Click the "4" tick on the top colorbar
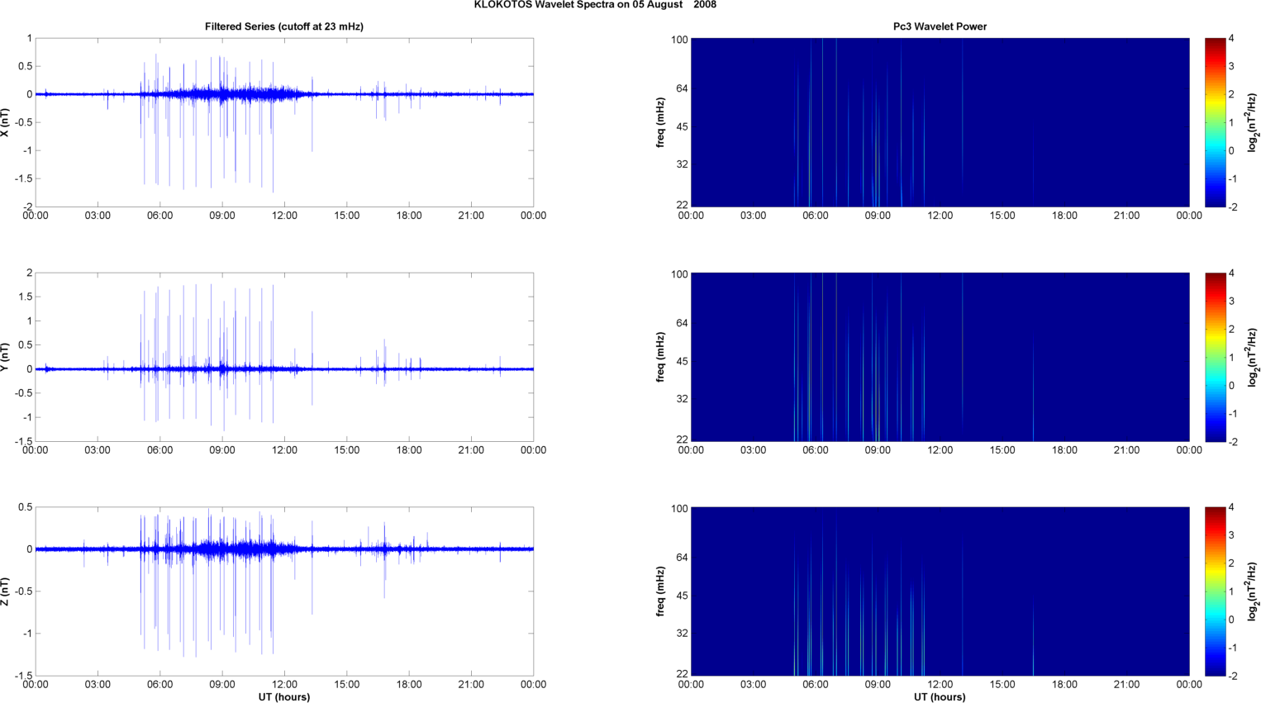 pos(1231,39)
